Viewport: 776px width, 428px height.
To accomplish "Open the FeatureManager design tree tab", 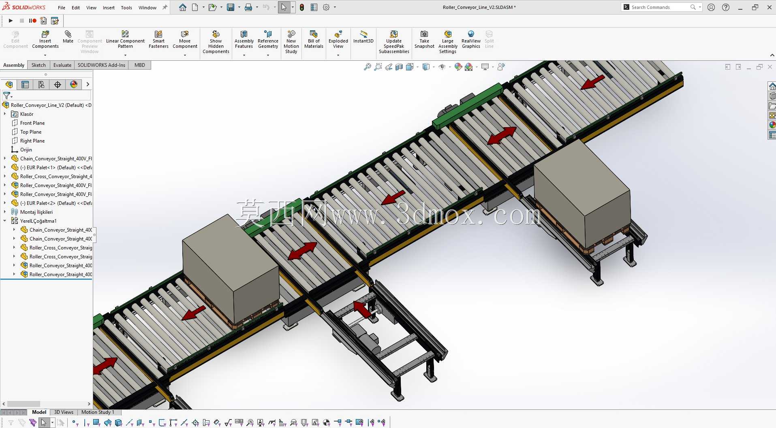I will tap(9, 84).
